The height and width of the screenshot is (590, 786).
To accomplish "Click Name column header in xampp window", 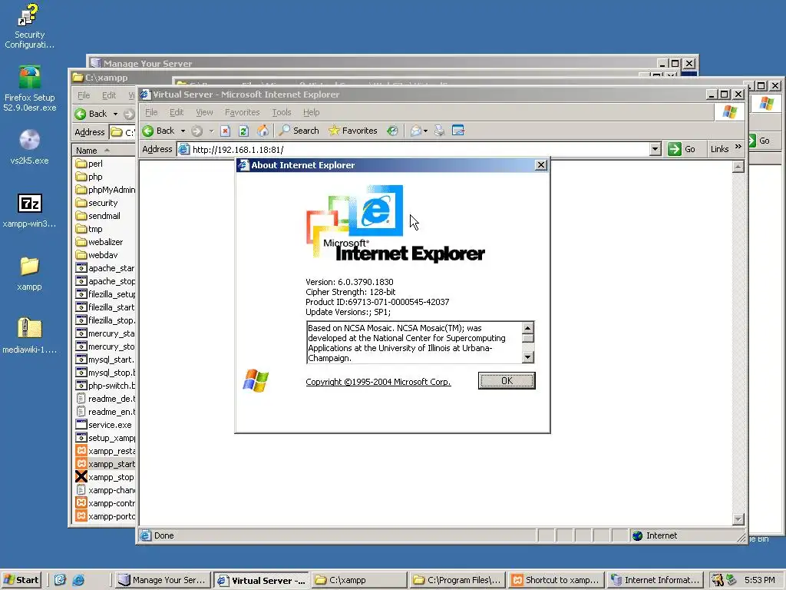I will click(x=104, y=151).
